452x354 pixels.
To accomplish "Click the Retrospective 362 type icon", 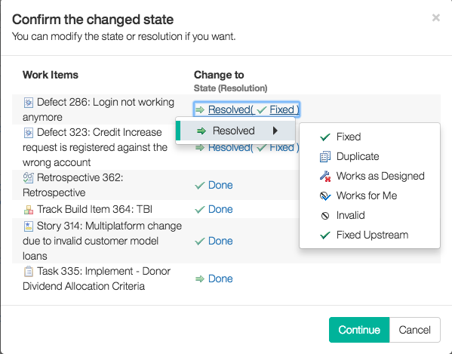I will (28, 178).
